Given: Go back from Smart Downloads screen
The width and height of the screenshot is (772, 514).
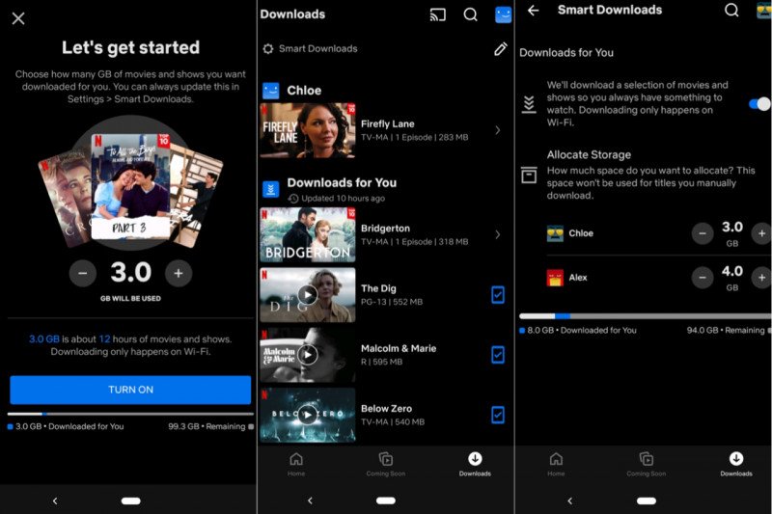Looking at the screenshot, I should coord(534,11).
